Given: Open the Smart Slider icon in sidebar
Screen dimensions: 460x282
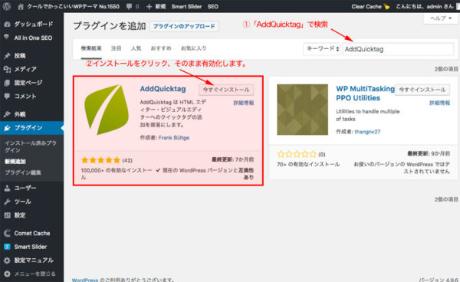Looking at the screenshot, I should (x=8, y=247).
